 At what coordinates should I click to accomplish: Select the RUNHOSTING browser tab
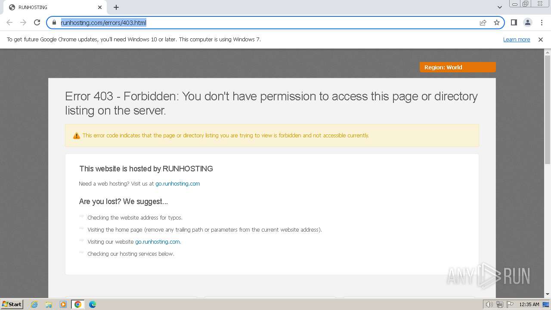55,7
